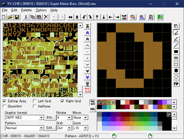Click the RUN emulator icon

tap(142, 17)
